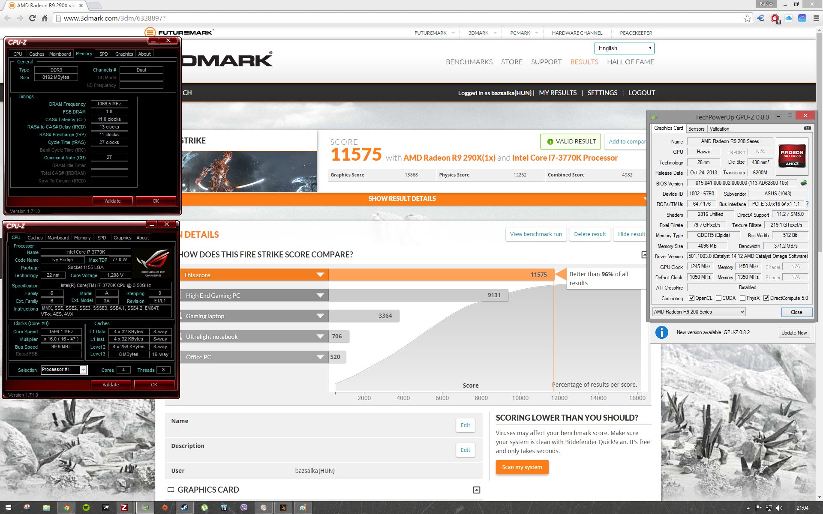Collapse the Graphics Card section icon

[x=476, y=490]
